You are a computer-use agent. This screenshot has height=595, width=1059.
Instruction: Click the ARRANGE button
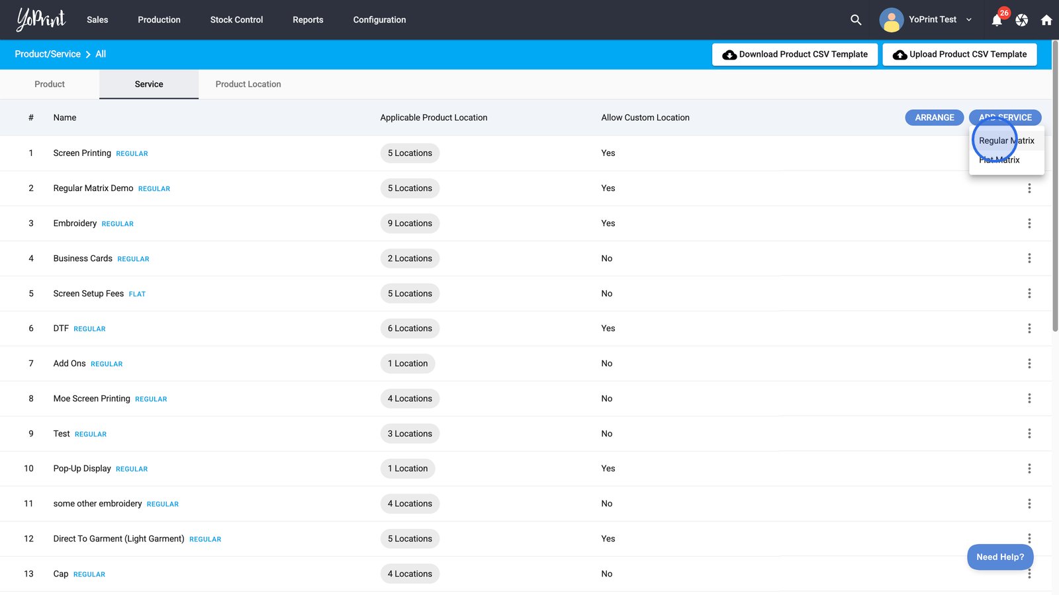click(x=934, y=118)
